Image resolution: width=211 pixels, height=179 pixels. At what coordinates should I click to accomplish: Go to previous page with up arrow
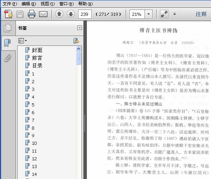[59, 14]
